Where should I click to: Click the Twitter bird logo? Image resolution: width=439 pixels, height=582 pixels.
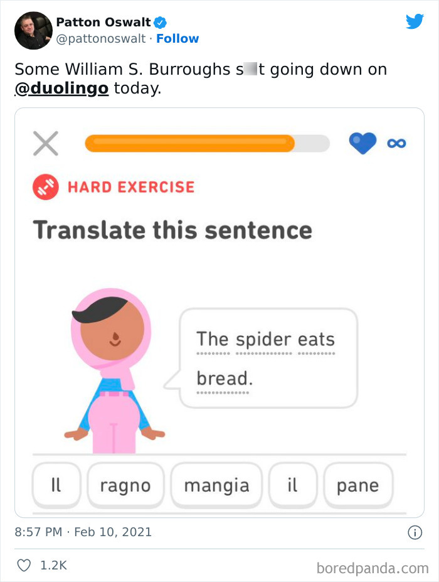coord(415,21)
